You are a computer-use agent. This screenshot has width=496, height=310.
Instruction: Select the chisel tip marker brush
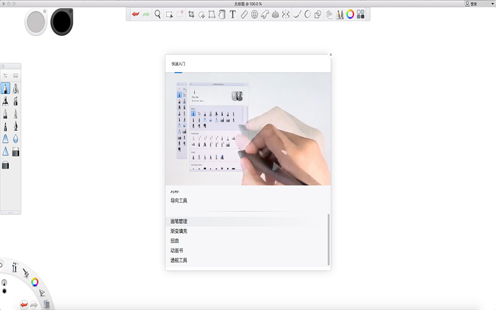(15, 101)
